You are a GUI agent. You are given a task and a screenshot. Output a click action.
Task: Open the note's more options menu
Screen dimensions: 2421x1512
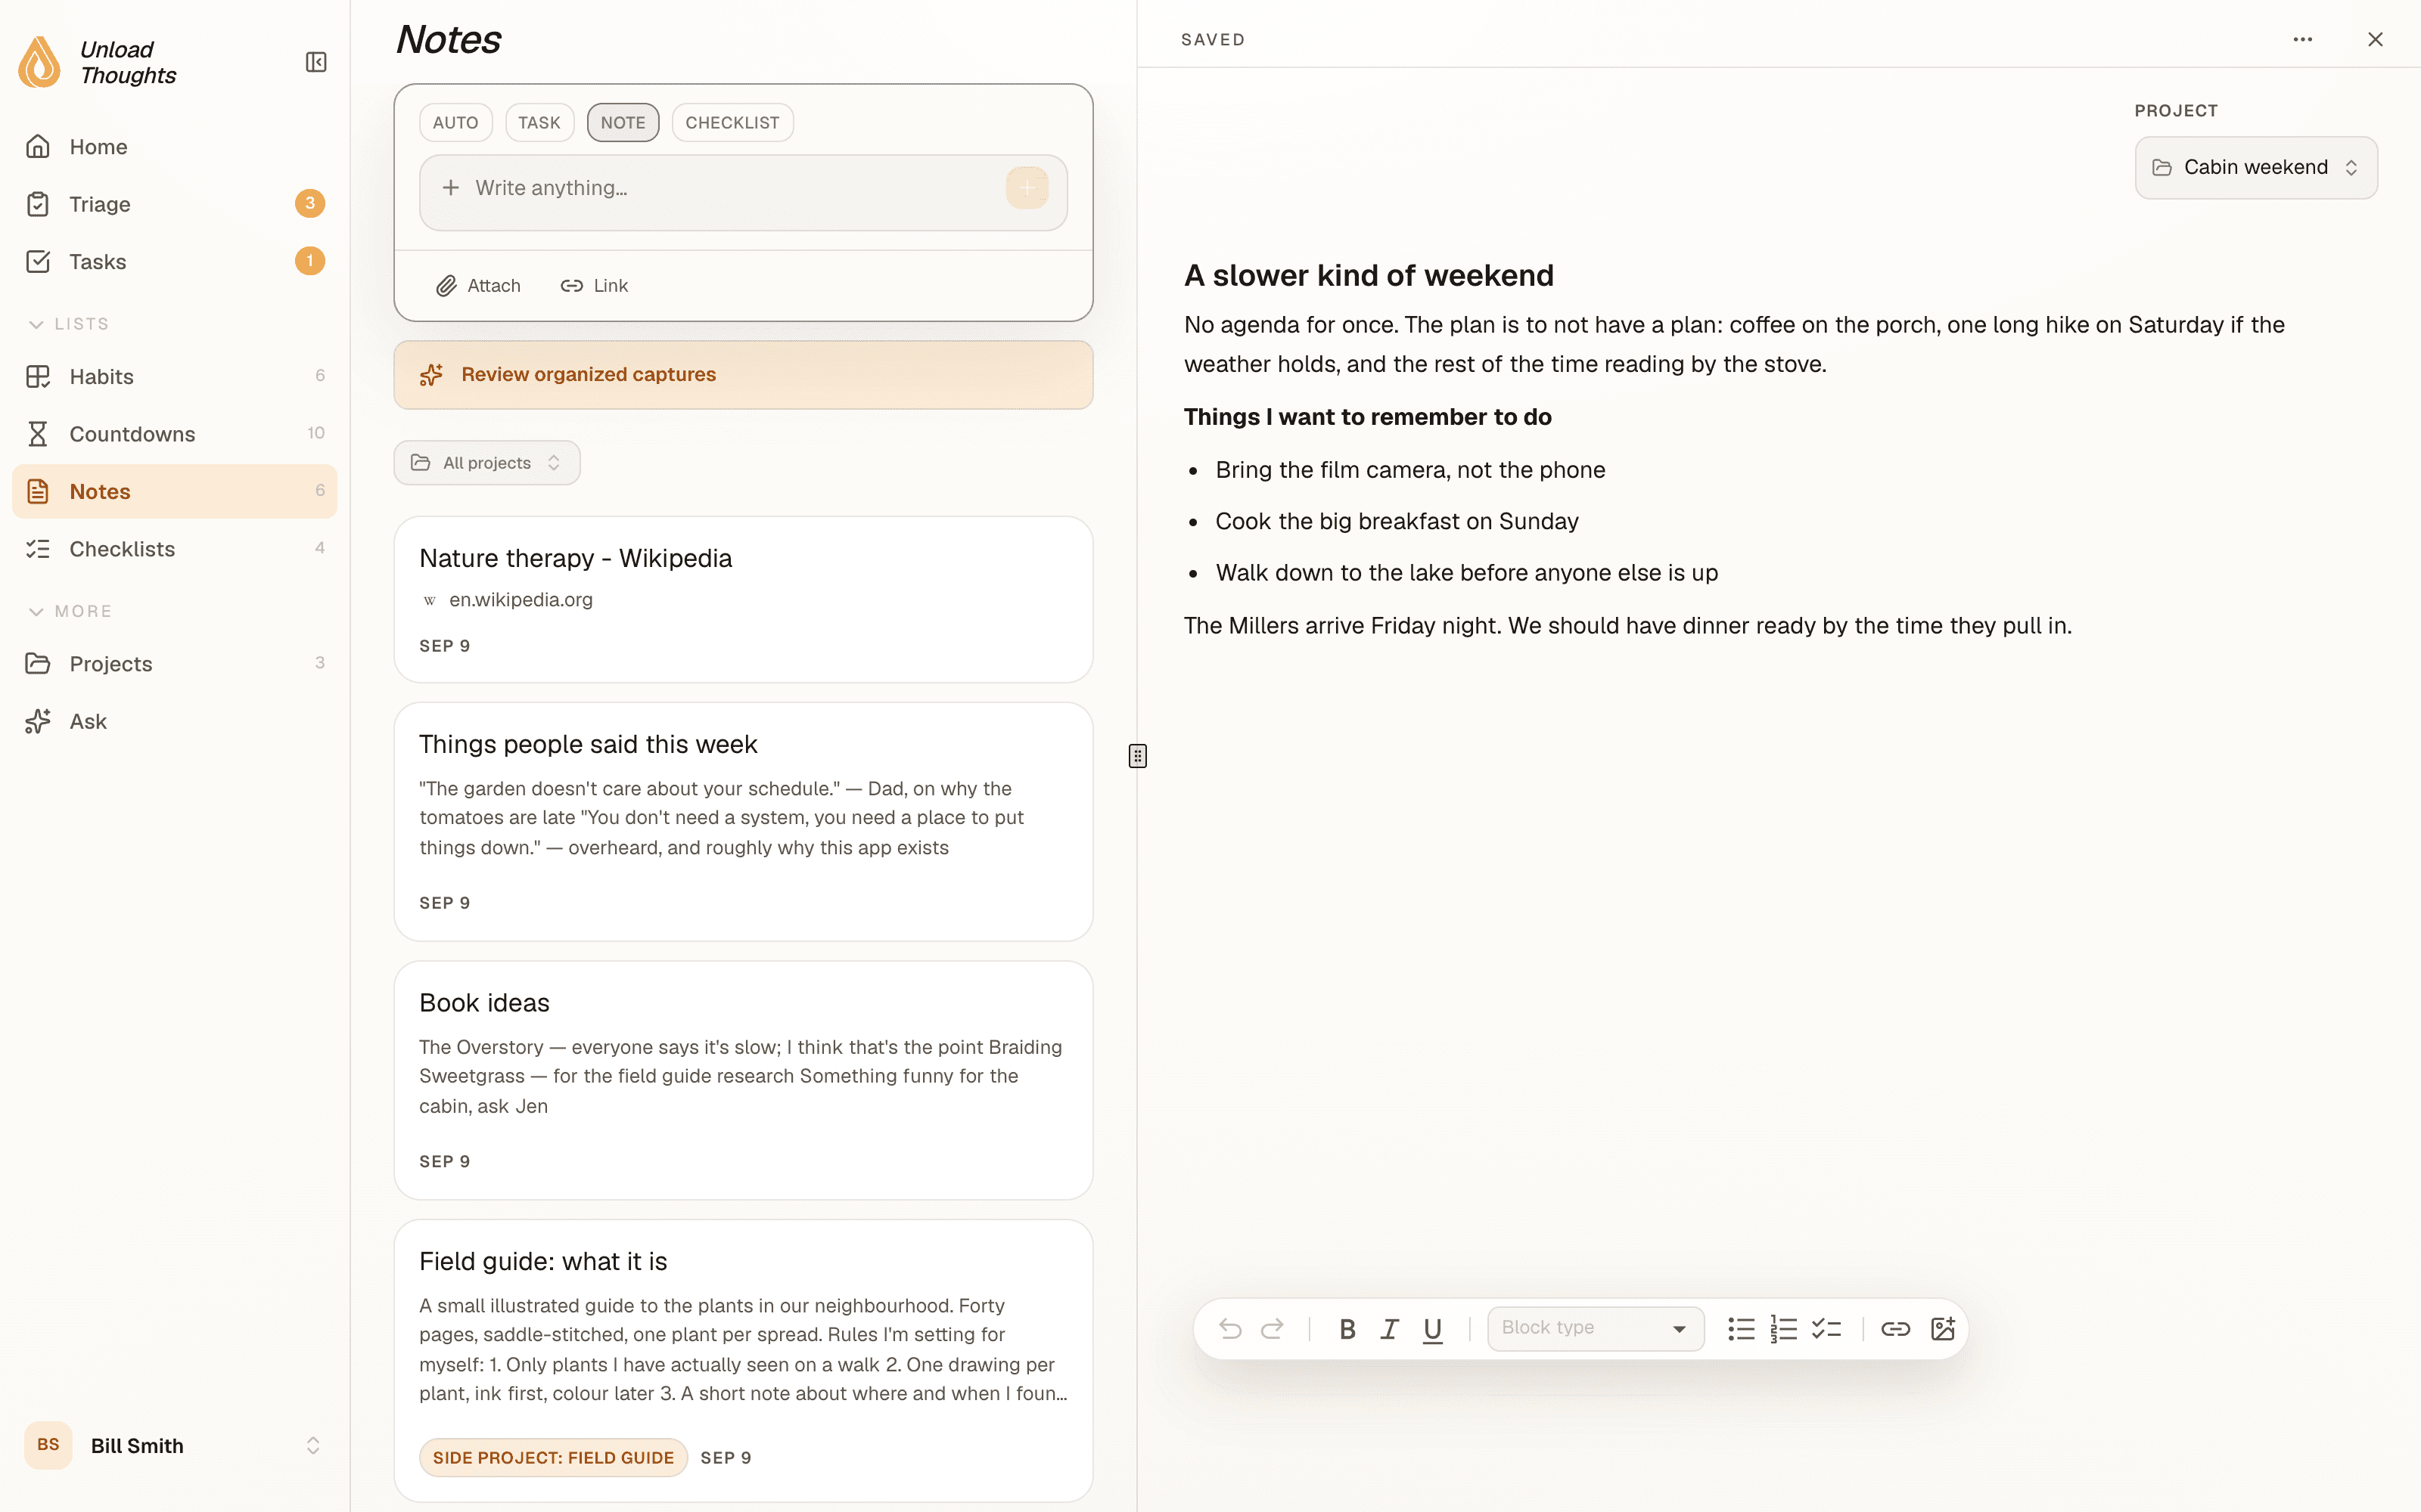point(2303,39)
